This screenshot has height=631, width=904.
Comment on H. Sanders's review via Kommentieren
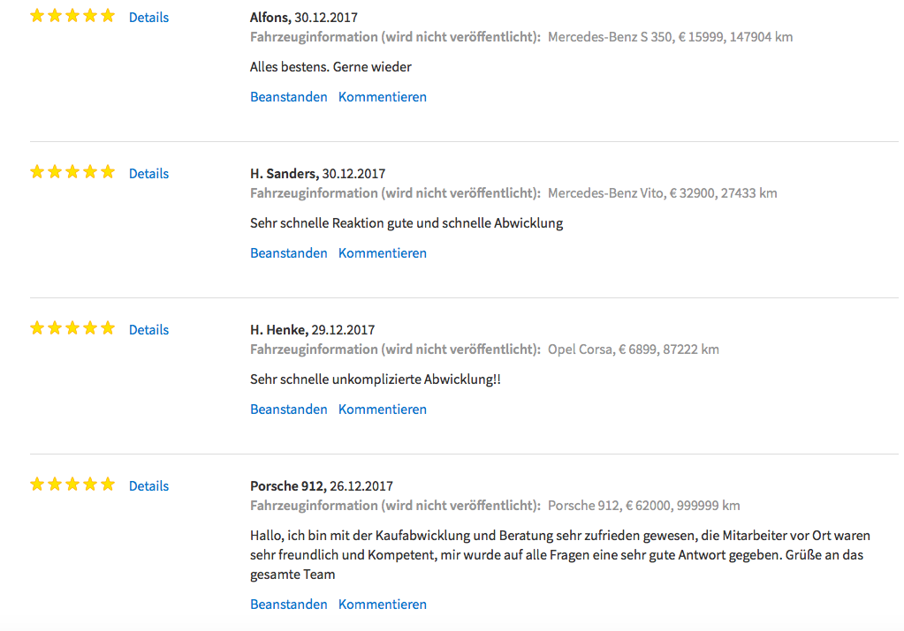click(x=383, y=252)
